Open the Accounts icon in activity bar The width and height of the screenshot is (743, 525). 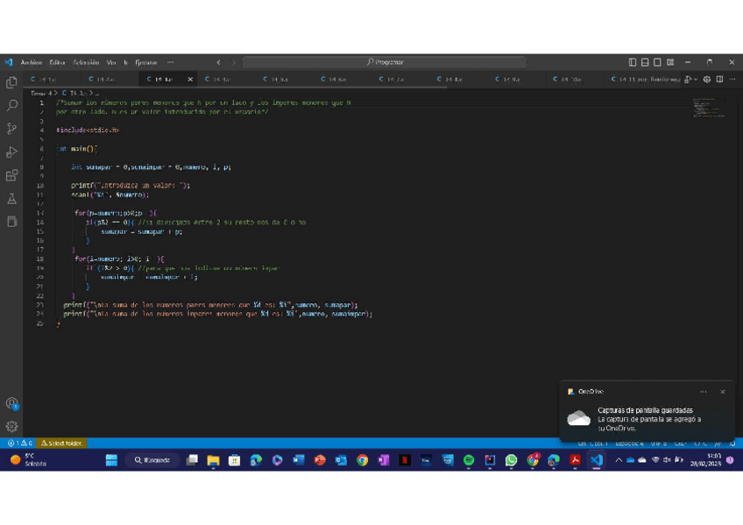[x=11, y=403]
